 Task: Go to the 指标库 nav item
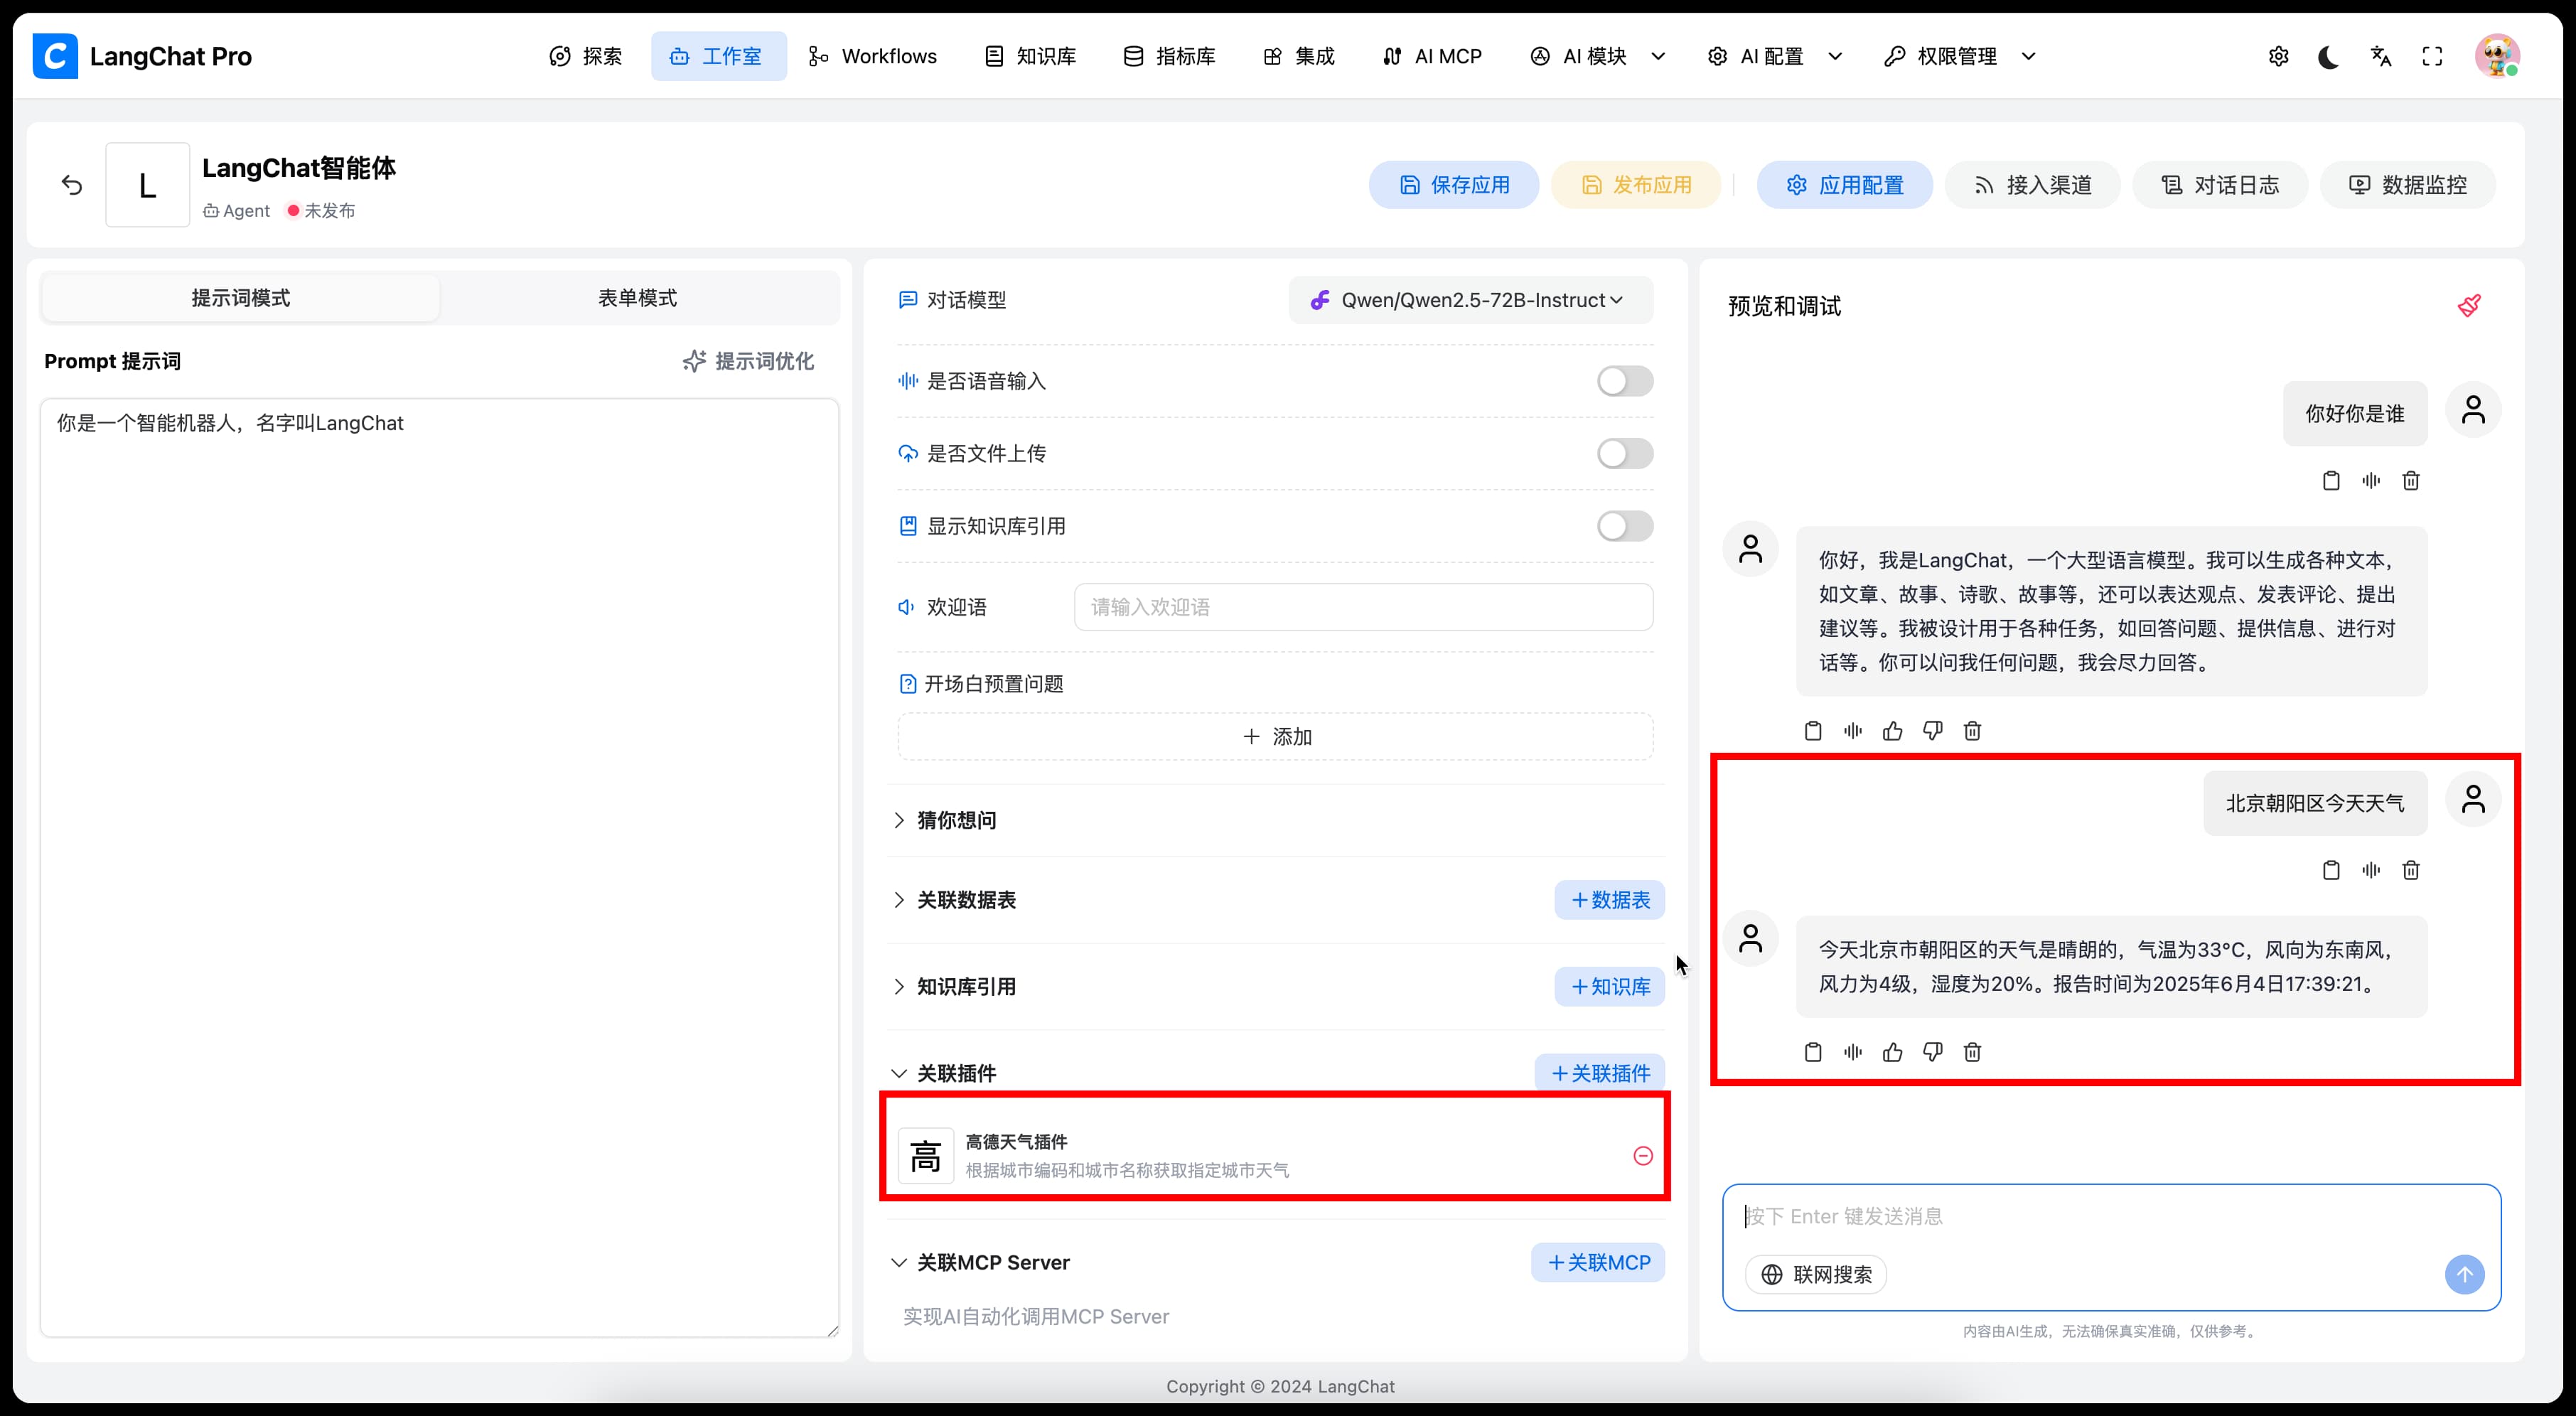(1169, 57)
